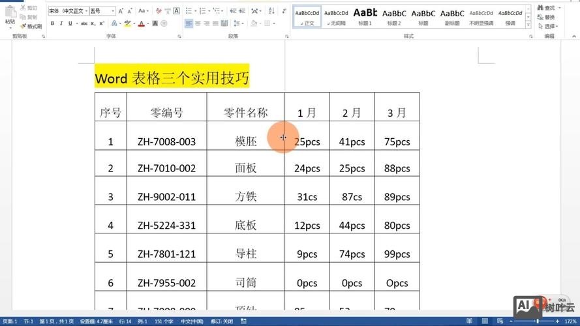Viewport: 580px width, 326px height.
Task: Click the Grow Font icon
Action: pos(121,11)
